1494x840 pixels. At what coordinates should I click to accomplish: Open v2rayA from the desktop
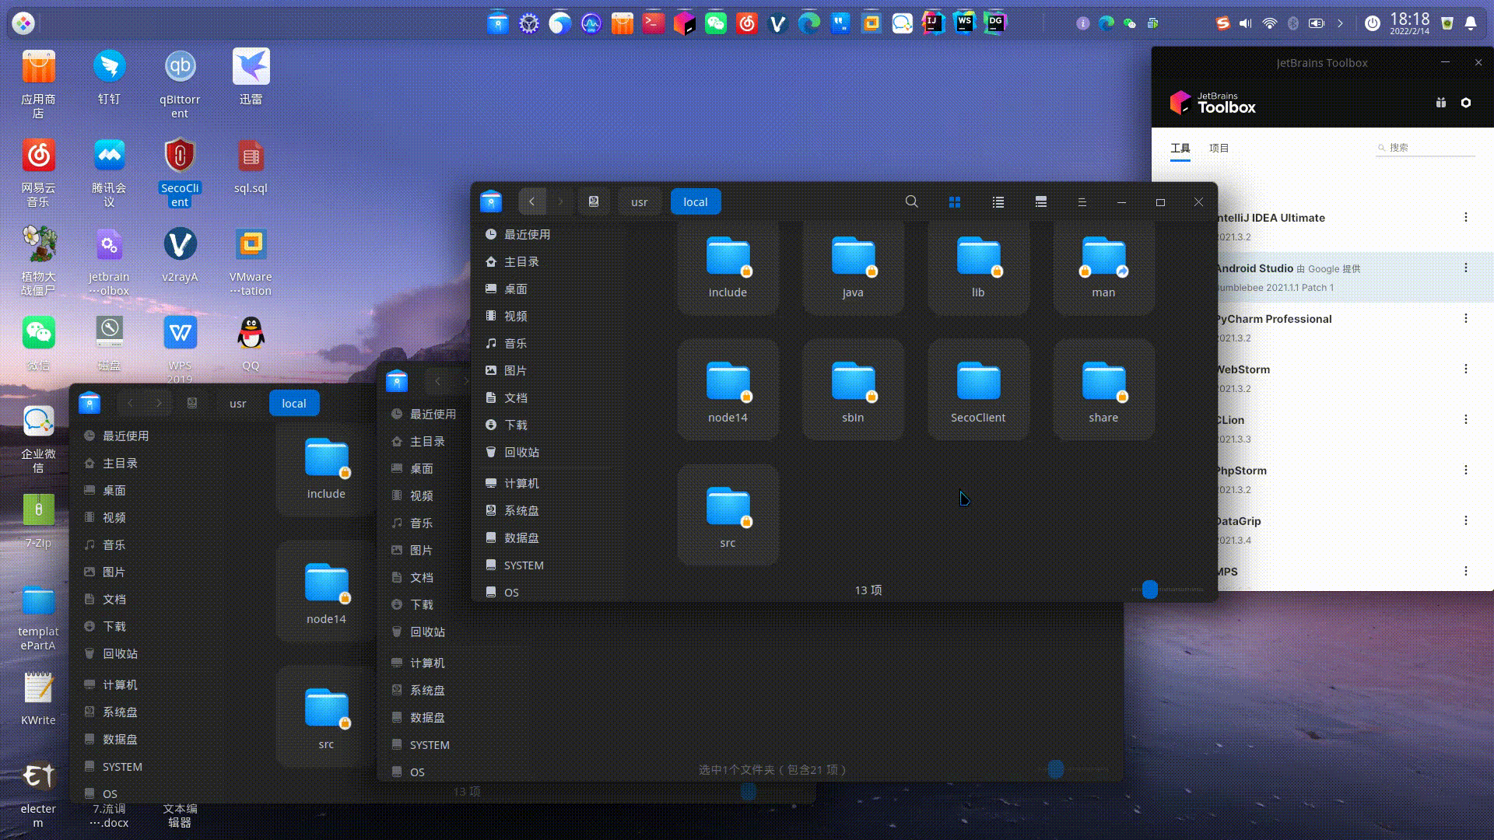click(180, 244)
